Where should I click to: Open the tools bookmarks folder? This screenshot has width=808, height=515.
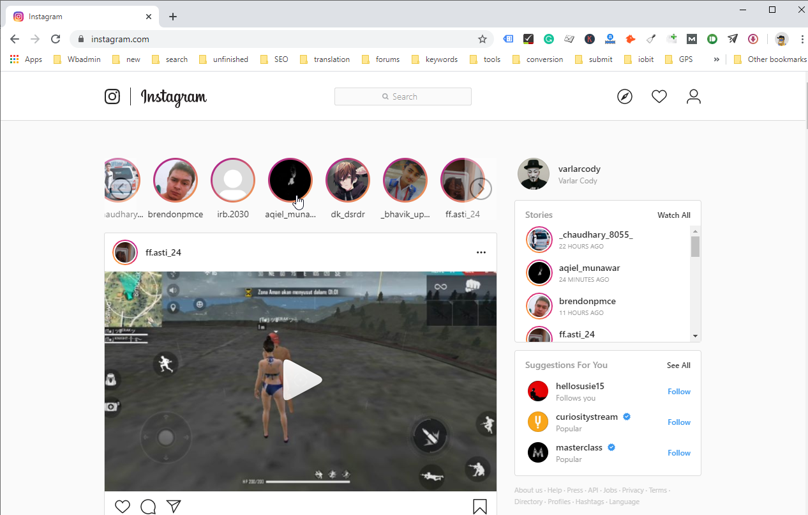485,59
